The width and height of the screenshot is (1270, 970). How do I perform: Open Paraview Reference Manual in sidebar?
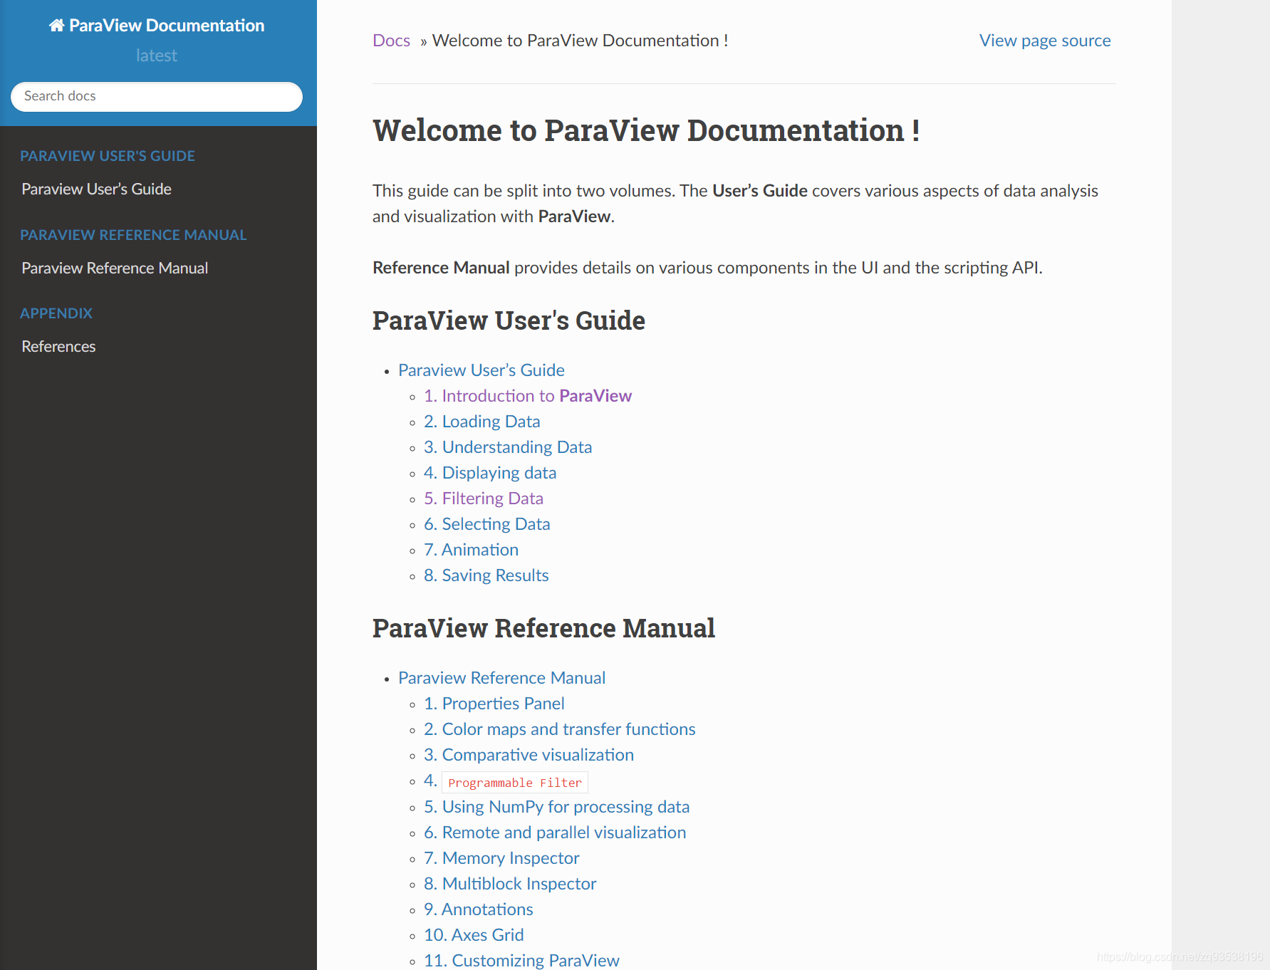115,268
